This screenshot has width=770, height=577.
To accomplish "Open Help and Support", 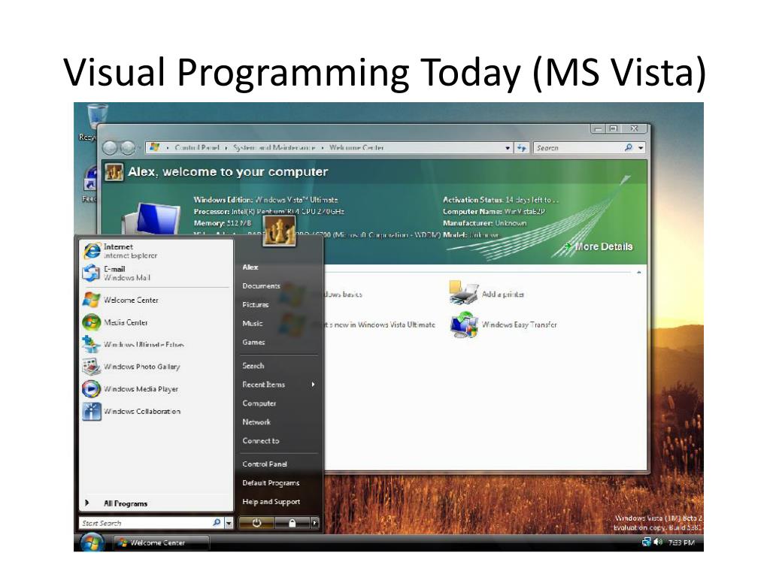I will (x=271, y=501).
